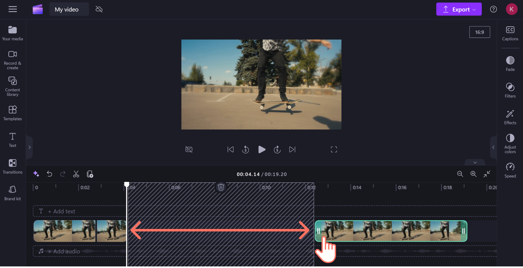Click the 0:14 ruler mark

(357, 187)
